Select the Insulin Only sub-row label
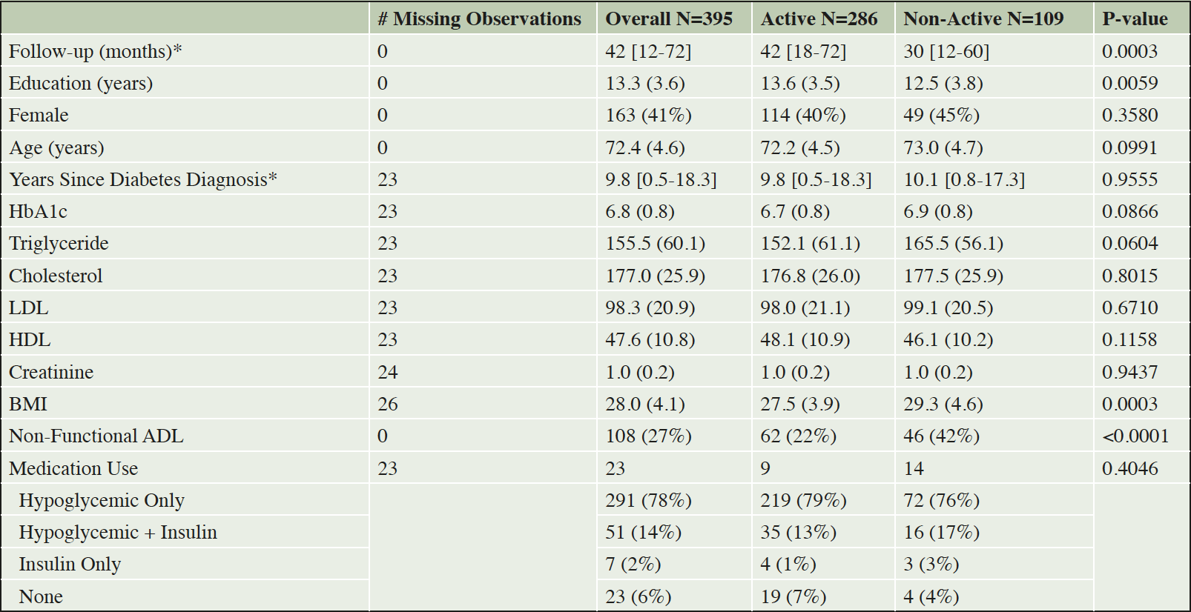 point(70,564)
